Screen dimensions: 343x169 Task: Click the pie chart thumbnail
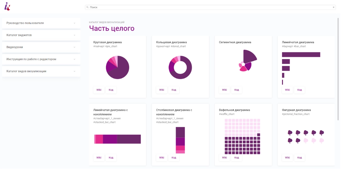(x=117, y=67)
